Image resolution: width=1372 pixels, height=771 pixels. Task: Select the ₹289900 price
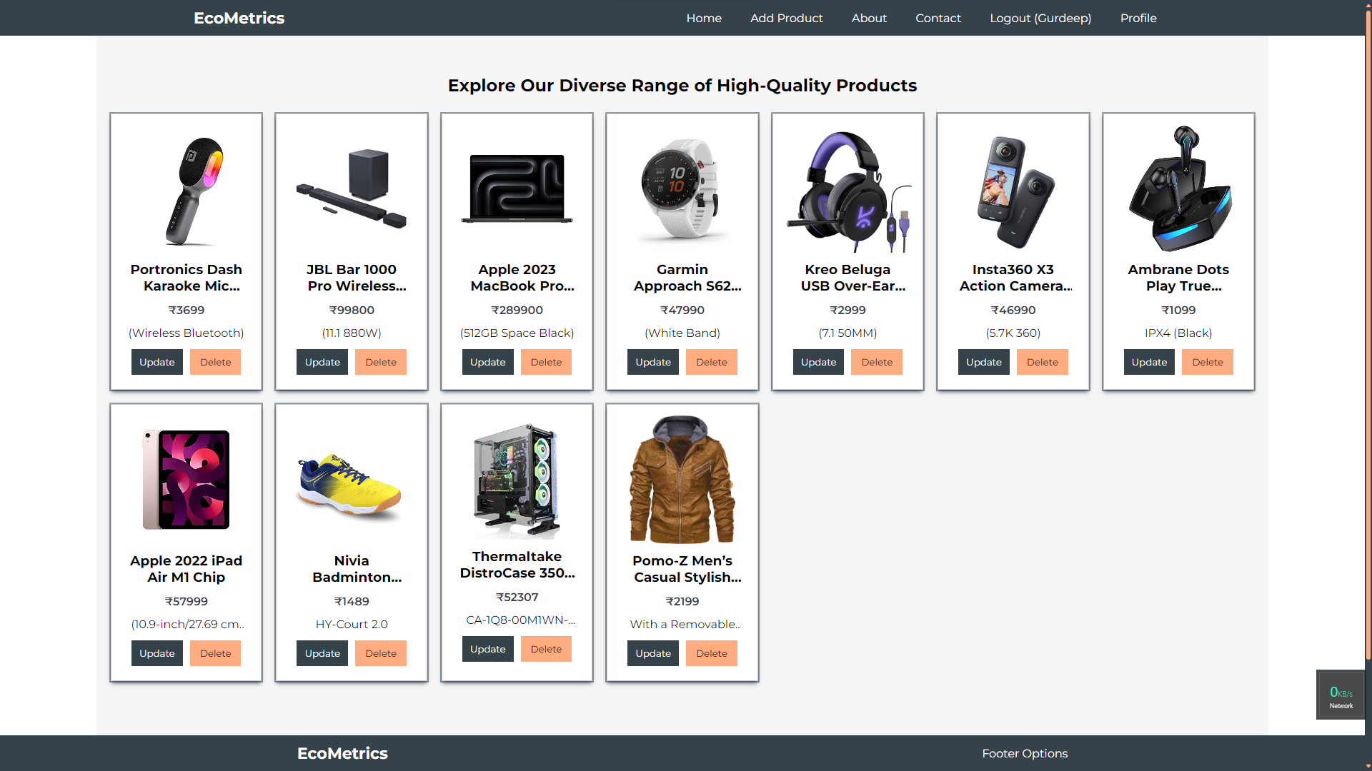pyautogui.click(x=517, y=310)
